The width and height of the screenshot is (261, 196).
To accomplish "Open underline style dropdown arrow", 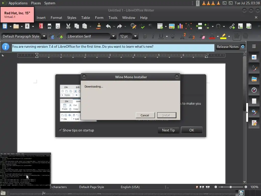I will click(167, 36).
